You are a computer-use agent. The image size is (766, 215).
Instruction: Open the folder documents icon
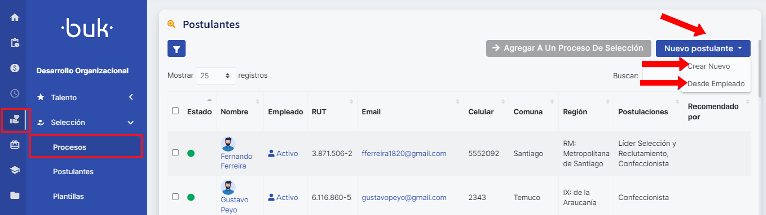point(15,195)
